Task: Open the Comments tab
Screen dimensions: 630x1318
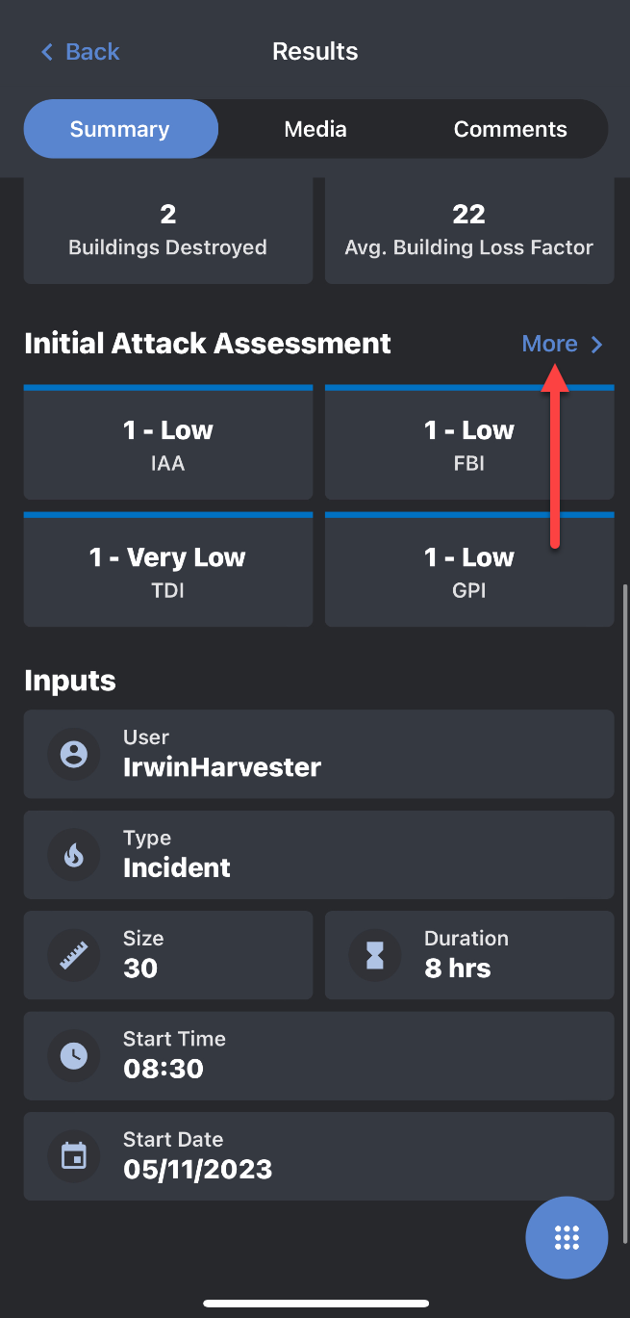Action: (510, 128)
